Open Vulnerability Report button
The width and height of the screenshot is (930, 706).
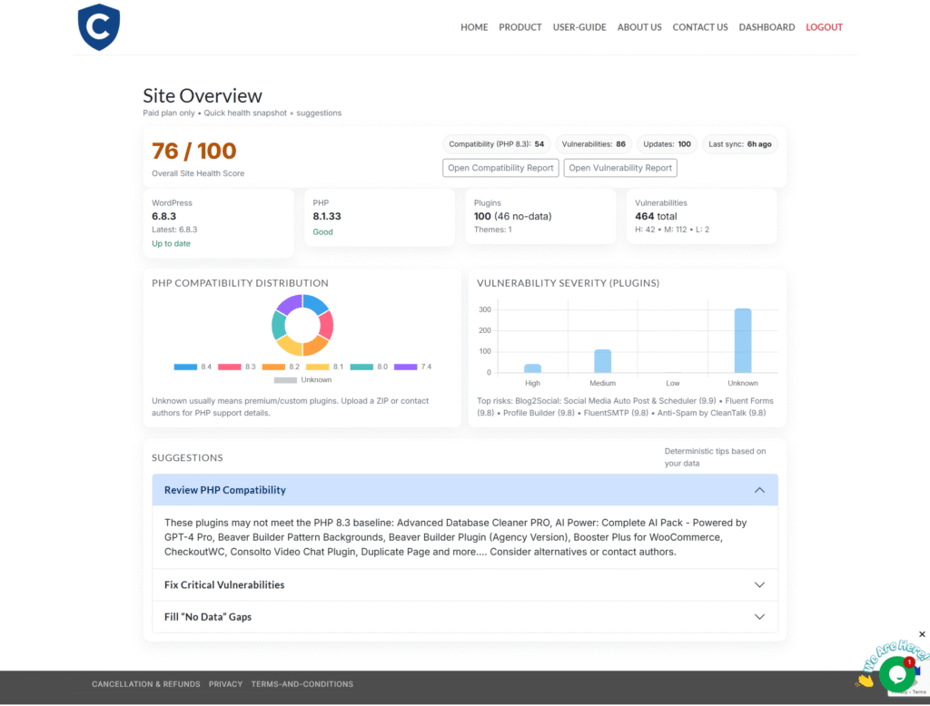(x=620, y=168)
